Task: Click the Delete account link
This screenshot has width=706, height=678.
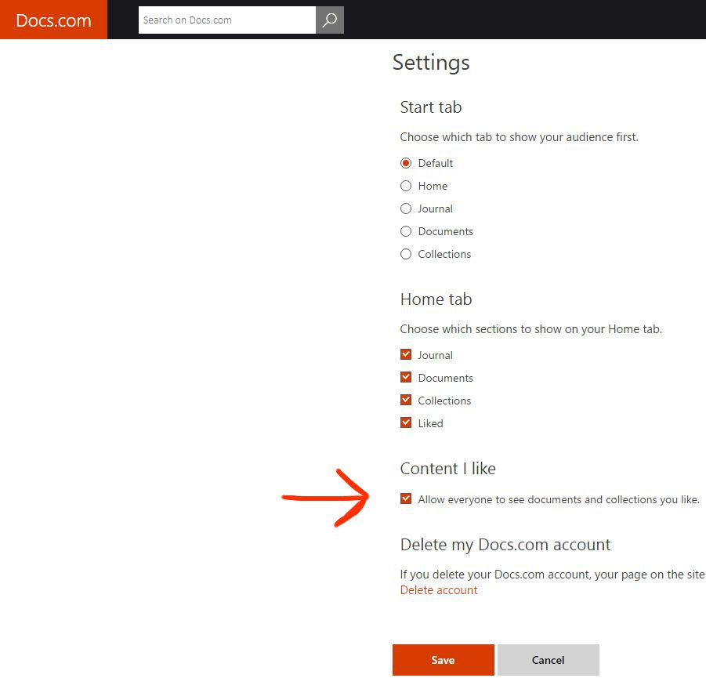Action: pyautogui.click(x=439, y=590)
